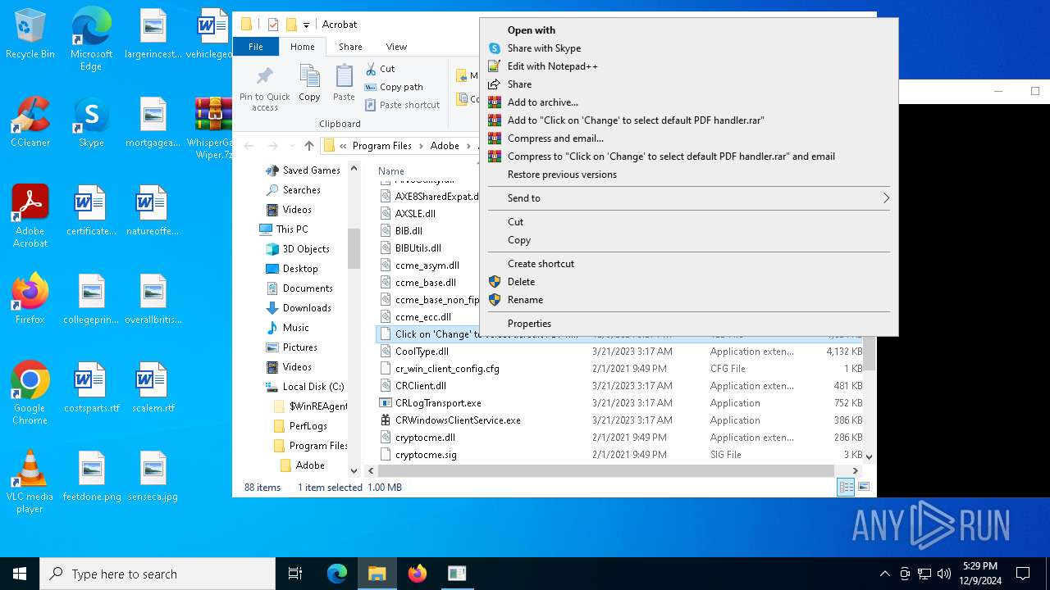Open the Start menu
This screenshot has width=1050, height=590.
pyautogui.click(x=20, y=574)
